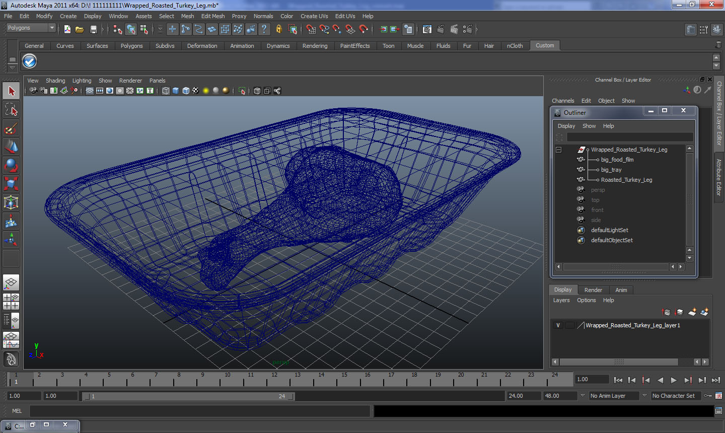
Task: Open the Edit Mesh menu
Action: point(213,16)
